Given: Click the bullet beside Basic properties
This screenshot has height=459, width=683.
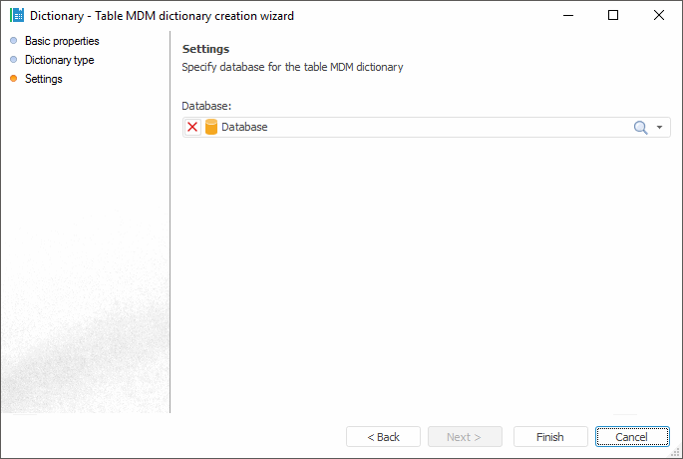Looking at the screenshot, I should pyautogui.click(x=13, y=41).
